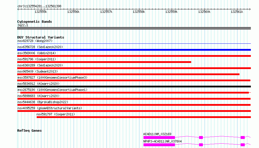Screen dimensions: 259x148
Task: Open gene label ACAD11|NM_032169
Action: tap(157, 134)
